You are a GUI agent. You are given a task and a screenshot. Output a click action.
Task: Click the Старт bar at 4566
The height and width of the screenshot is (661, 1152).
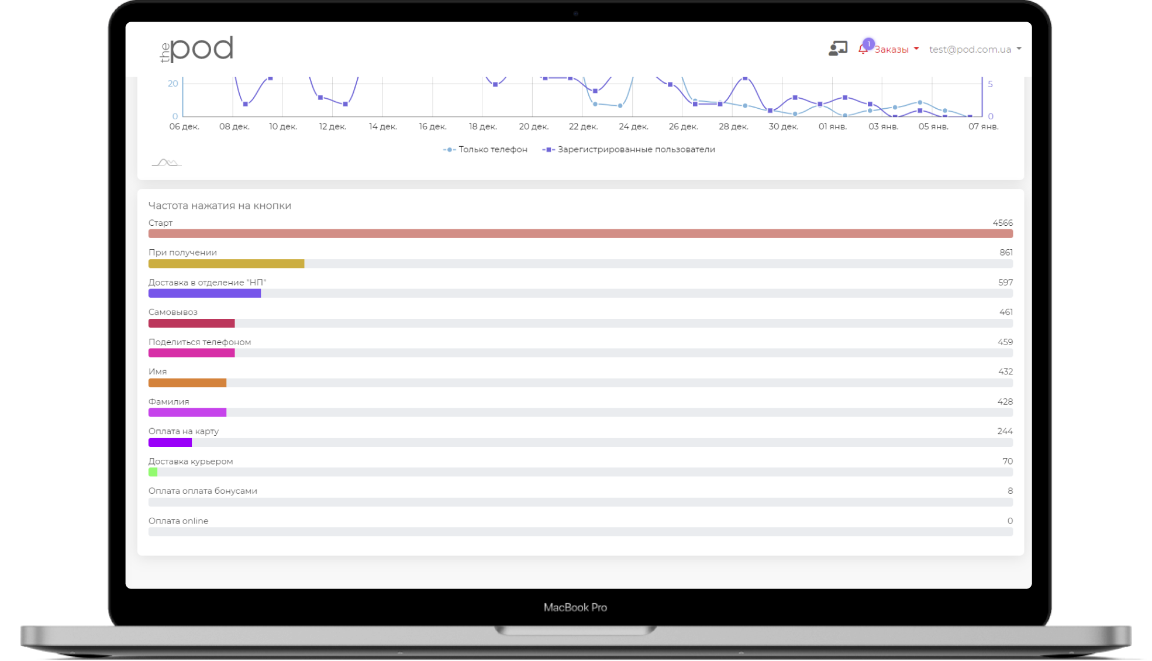580,234
